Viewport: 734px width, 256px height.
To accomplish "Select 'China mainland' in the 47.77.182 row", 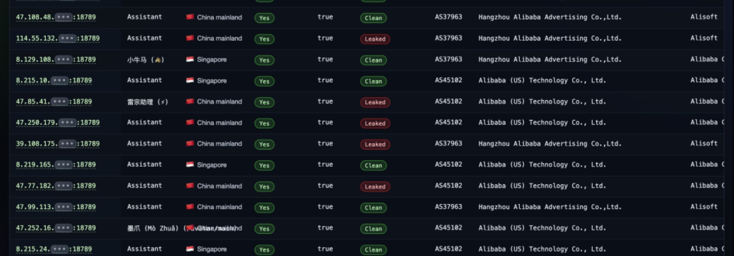I will pos(220,186).
